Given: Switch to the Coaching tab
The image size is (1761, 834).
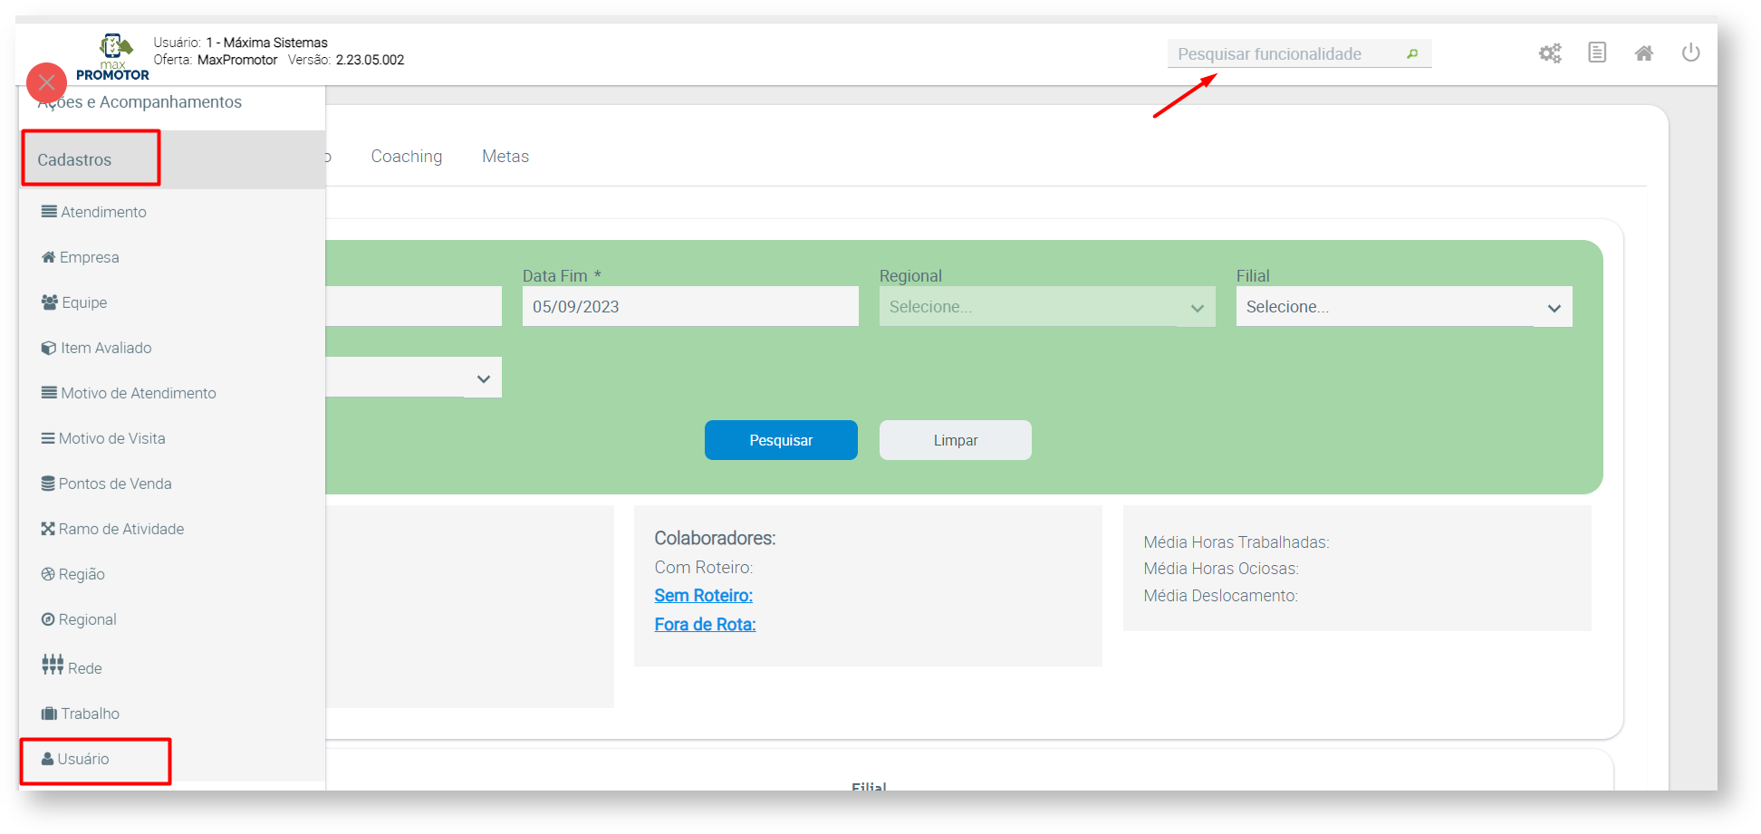Looking at the screenshot, I should tap(407, 157).
